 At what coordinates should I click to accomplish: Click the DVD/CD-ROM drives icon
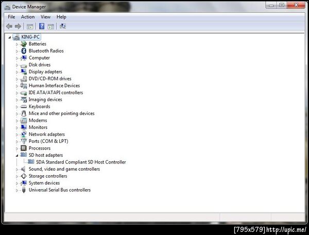tap(24, 79)
